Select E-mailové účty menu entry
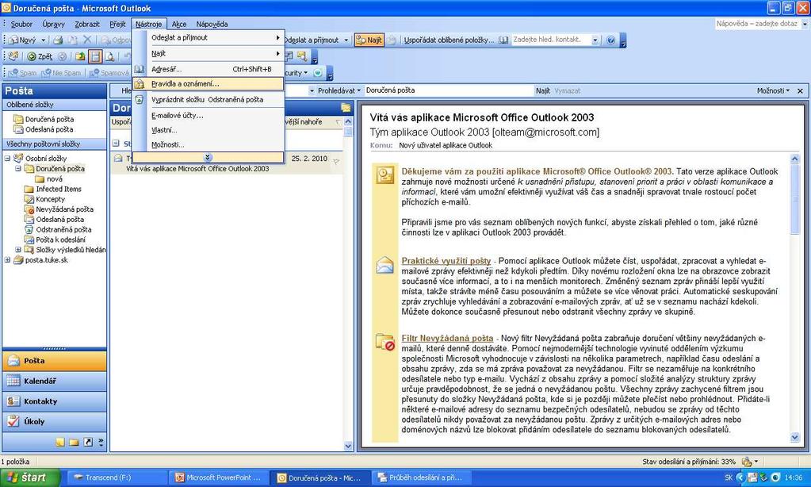Screen dimensions: 811x487 pyautogui.click(x=208, y=116)
